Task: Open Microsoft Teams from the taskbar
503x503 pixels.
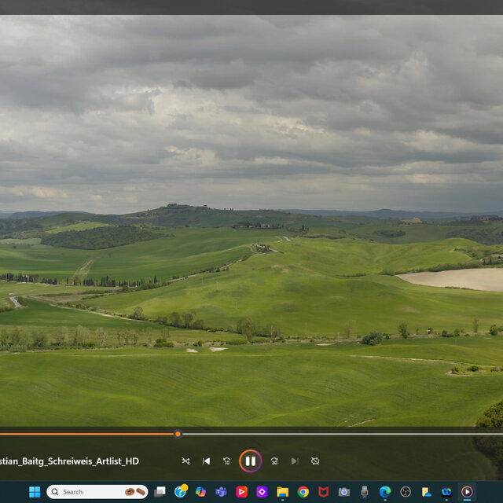Action: 222,492
